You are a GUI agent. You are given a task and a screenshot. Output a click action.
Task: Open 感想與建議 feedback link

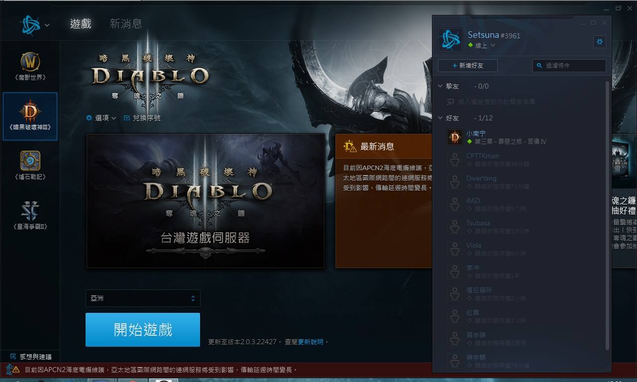point(30,357)
